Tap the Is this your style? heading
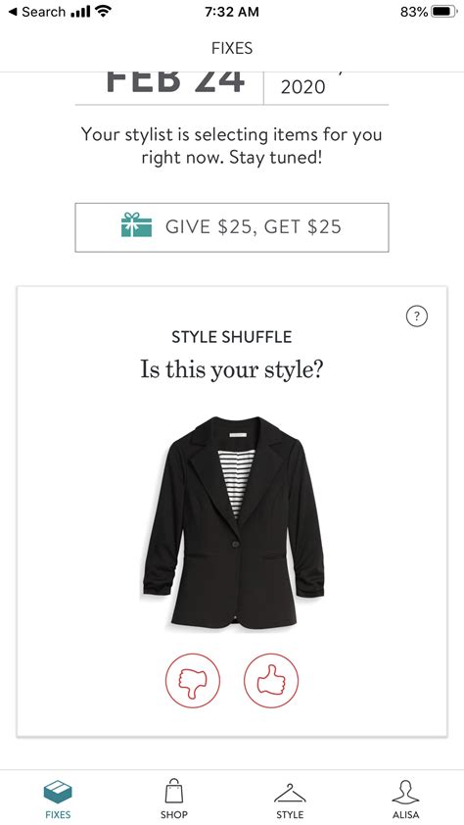Screen dimensions: 464x825 (232, 370)
